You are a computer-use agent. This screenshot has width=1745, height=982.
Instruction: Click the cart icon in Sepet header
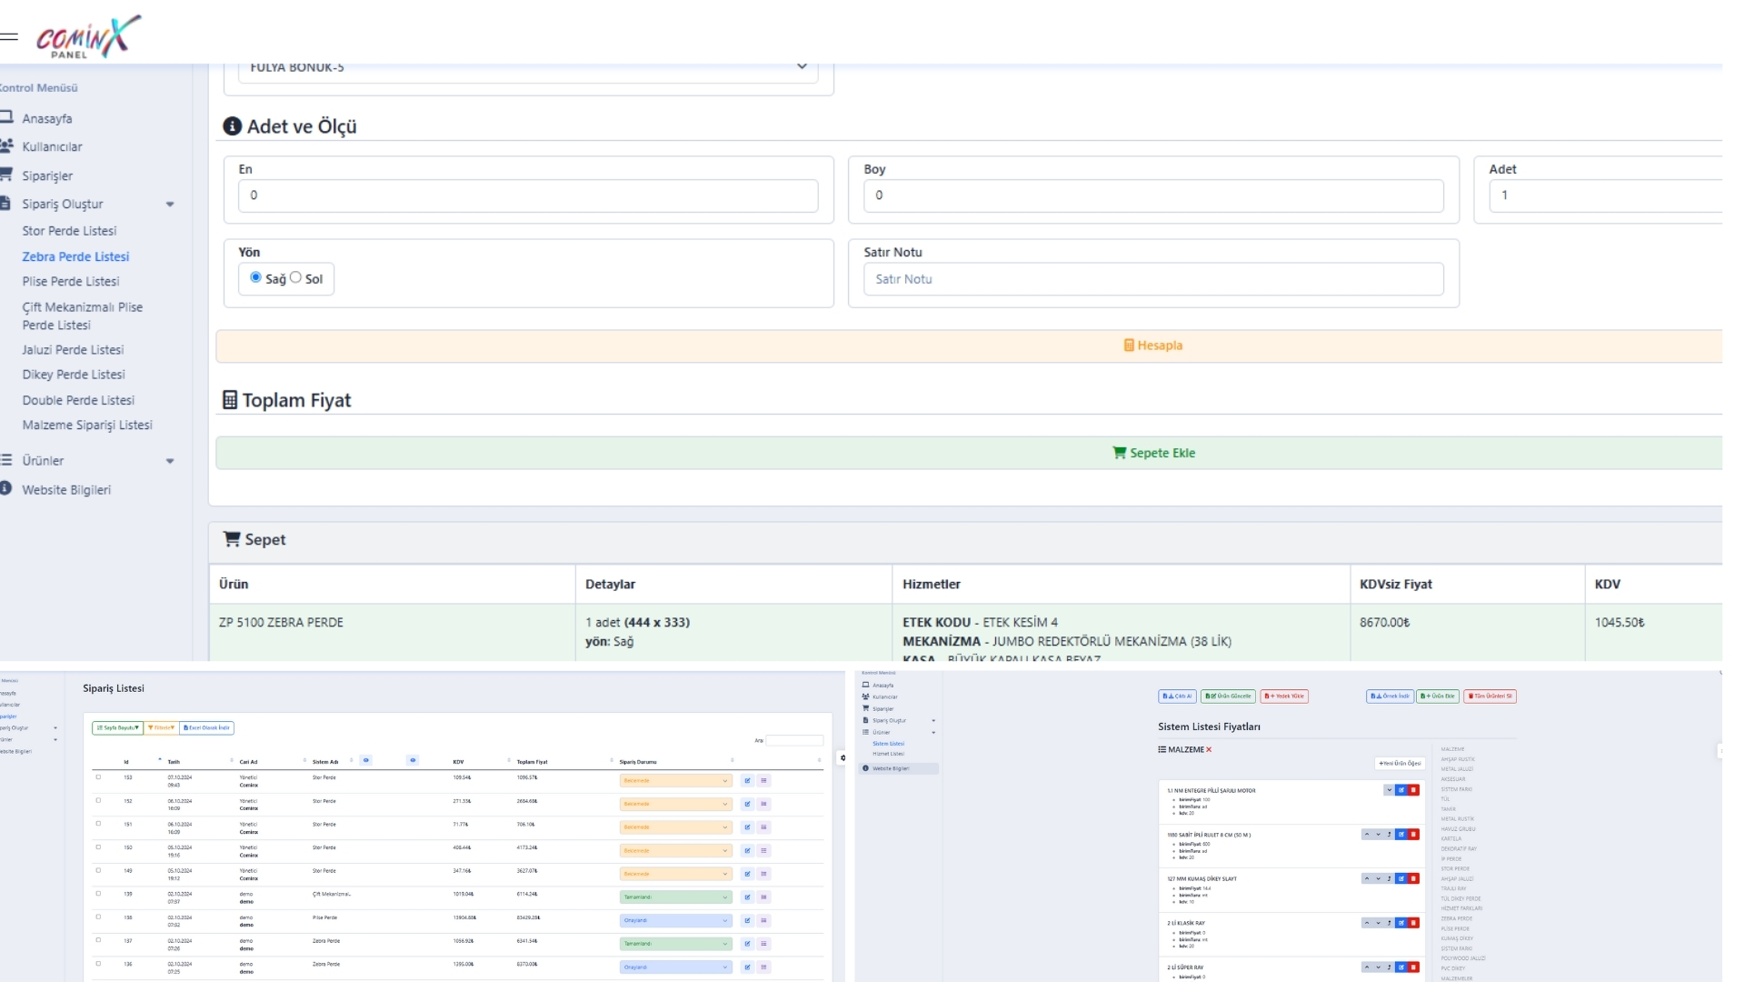click(x=232, y=539)
